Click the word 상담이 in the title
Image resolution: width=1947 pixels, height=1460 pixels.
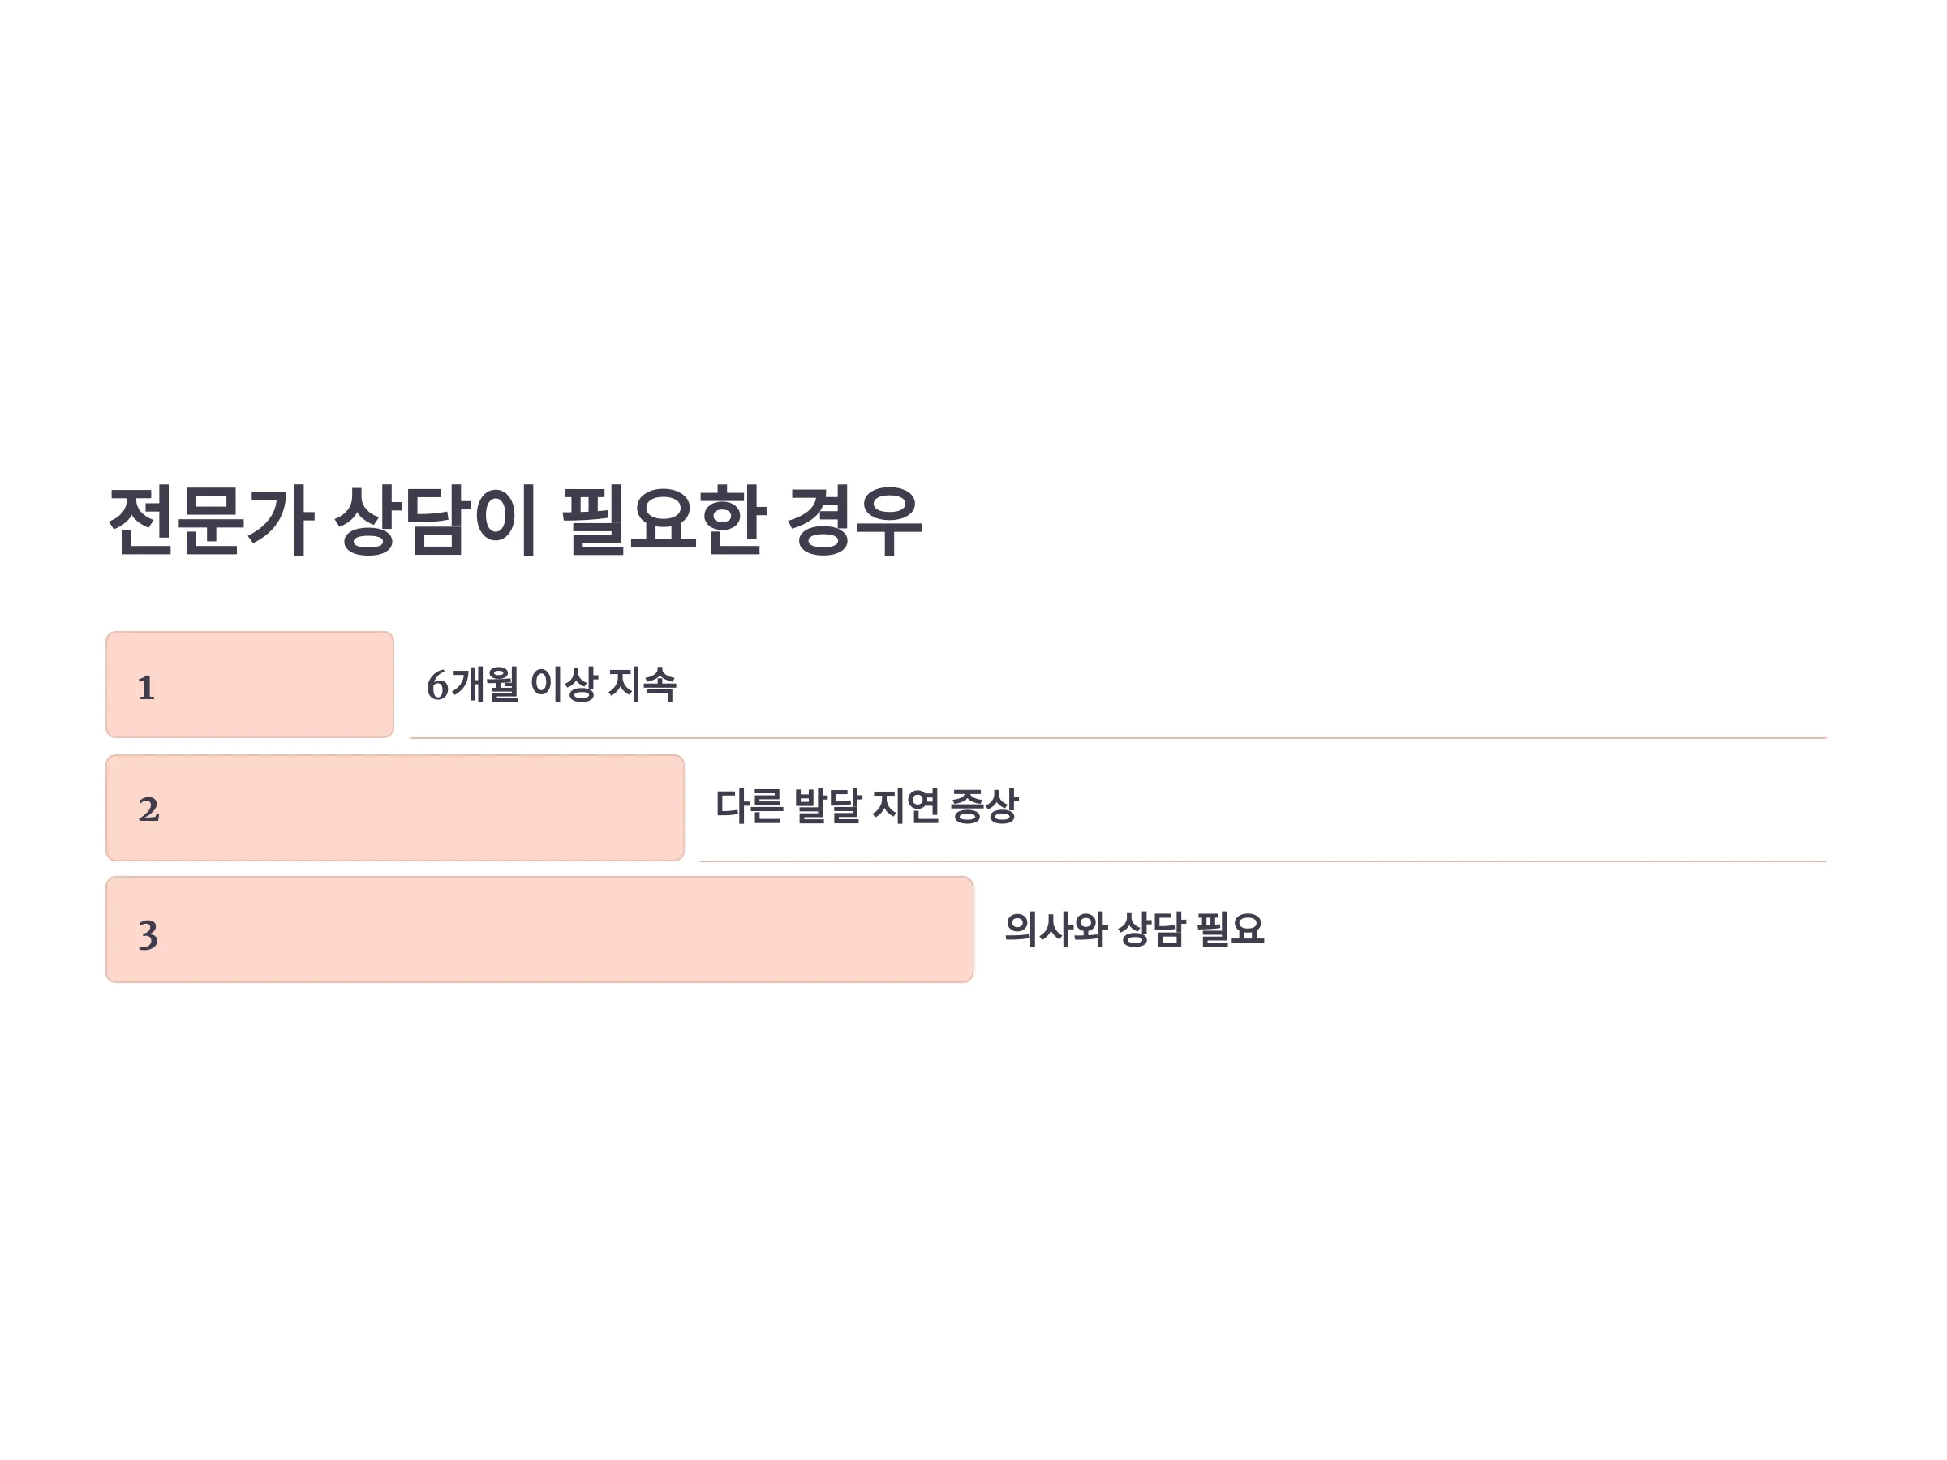click(436, 520)
